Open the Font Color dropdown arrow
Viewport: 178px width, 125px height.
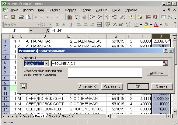[x=161, y=25]
